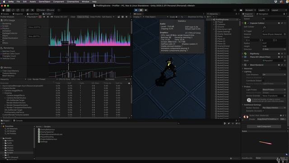Toggle Call Stacks
Viewport: 289px width, 163px height.
pos(107,17)
